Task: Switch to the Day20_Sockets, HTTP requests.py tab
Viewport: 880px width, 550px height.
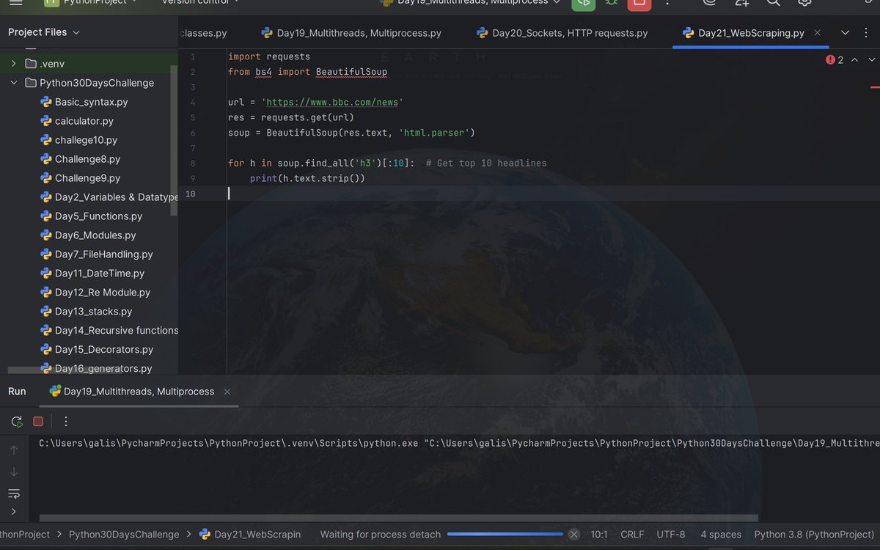Action: click(562, 33)
